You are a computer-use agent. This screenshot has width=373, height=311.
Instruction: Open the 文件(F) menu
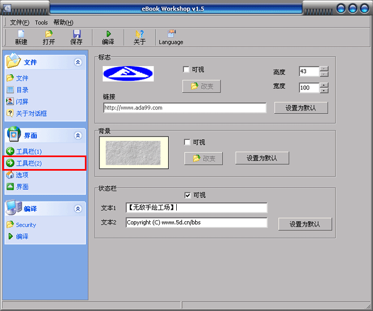[19, 22]
